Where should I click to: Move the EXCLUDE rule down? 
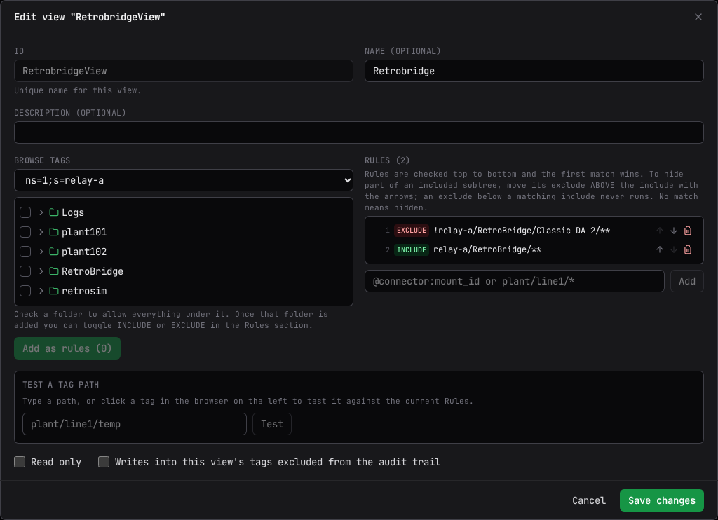[674, 231]
